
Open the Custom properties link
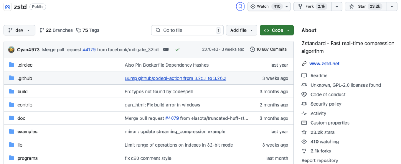click(330, 123)
